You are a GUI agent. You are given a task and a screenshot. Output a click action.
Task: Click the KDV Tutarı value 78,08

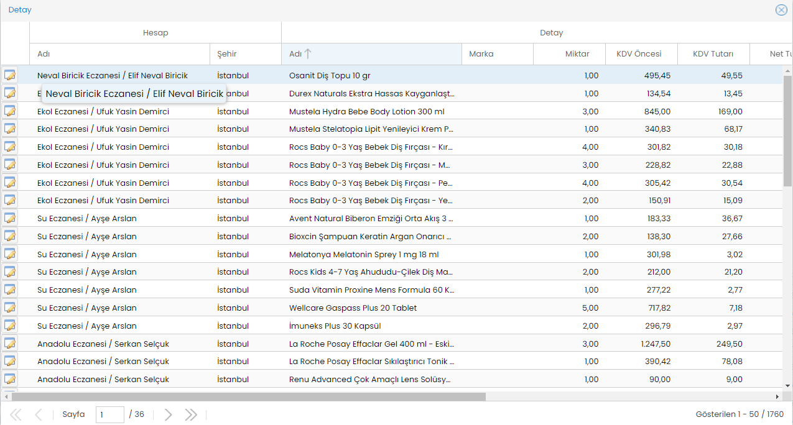pos(731,361)
